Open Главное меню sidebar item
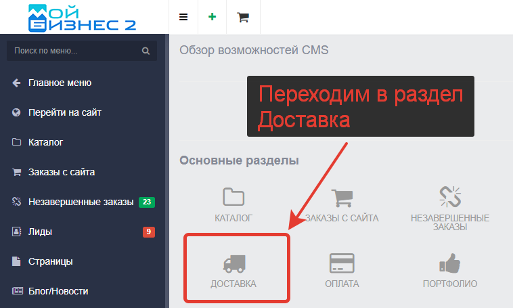The width and height of the screenshot is (513, 308). 60,83
